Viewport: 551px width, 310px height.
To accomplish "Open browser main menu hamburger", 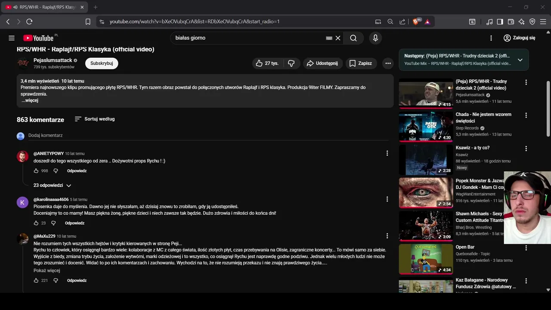I will 544,22.
